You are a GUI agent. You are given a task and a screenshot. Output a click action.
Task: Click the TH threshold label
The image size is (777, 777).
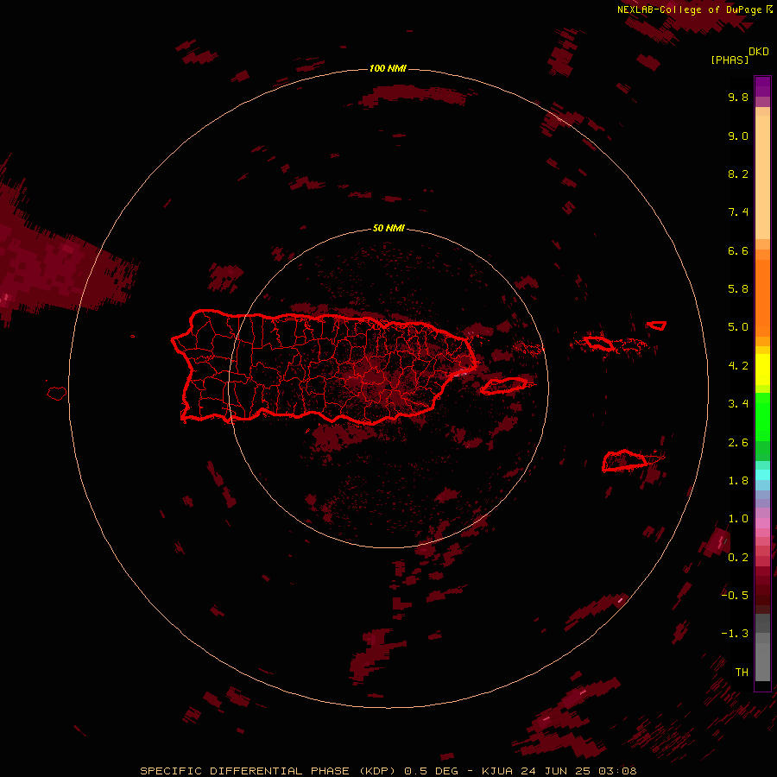tap(742, 673)
